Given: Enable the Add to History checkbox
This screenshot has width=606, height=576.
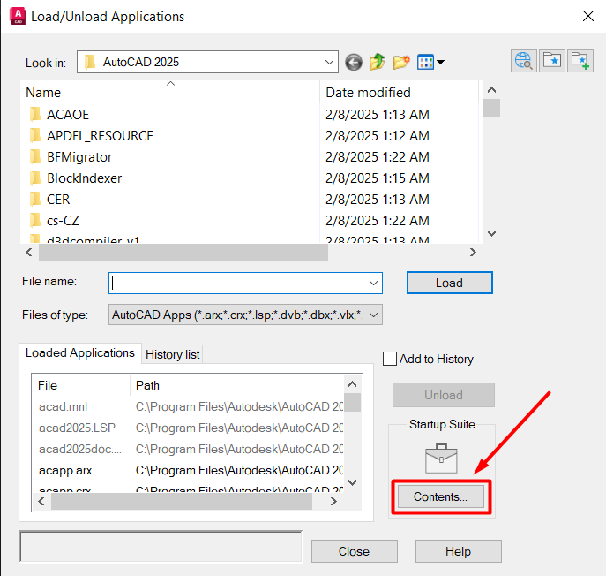Looking at the screenshot, I should pyautogui.click(x=390, y=359).
